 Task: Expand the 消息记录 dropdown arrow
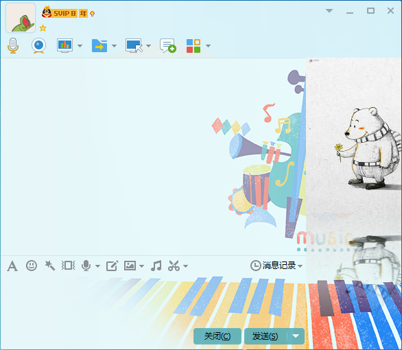[300, 266]
